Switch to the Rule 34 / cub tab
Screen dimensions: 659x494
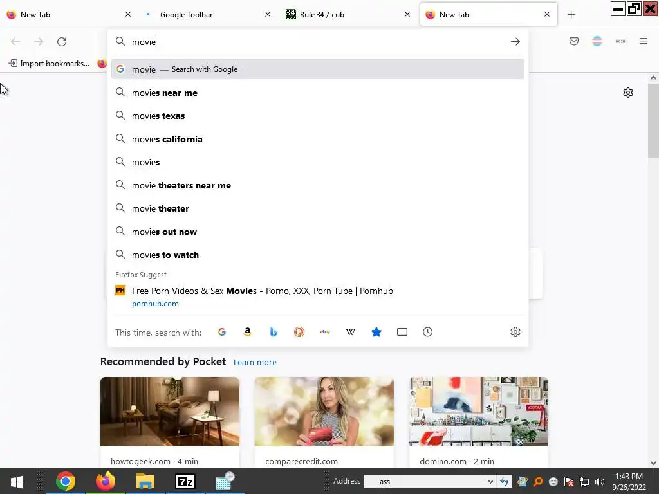point(348,15)
